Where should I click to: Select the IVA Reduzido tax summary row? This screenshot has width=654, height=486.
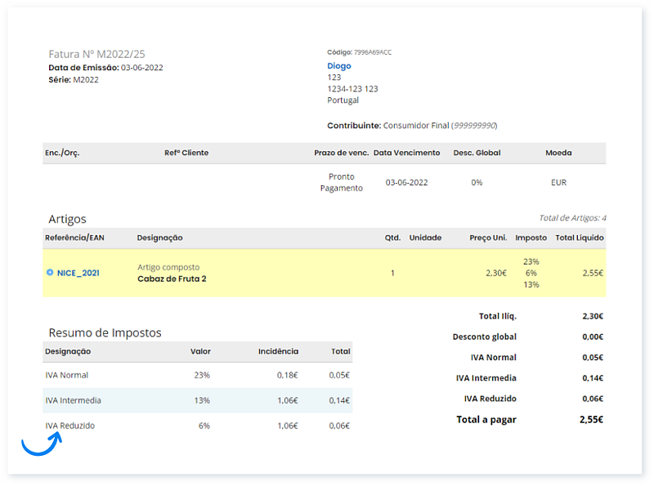tap(197, 426)
